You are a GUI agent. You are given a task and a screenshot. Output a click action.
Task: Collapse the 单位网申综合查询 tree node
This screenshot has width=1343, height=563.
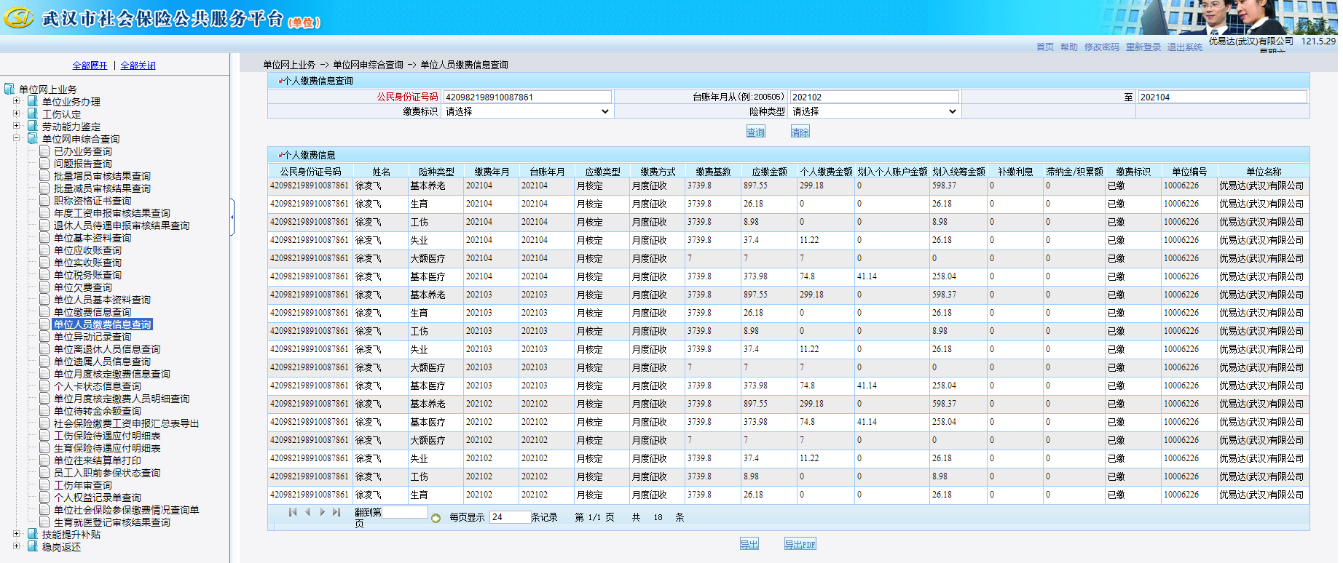point(16,138)
